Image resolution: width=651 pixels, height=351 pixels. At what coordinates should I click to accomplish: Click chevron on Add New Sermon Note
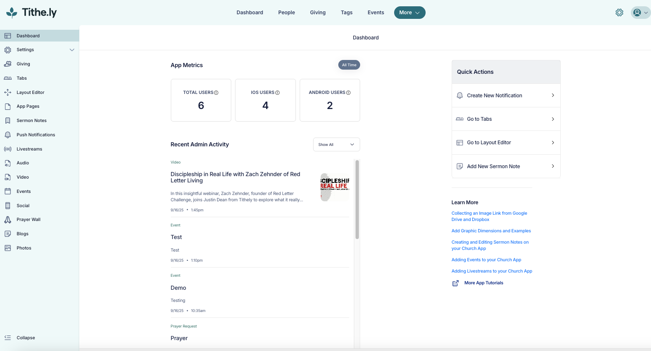(553, 166)
